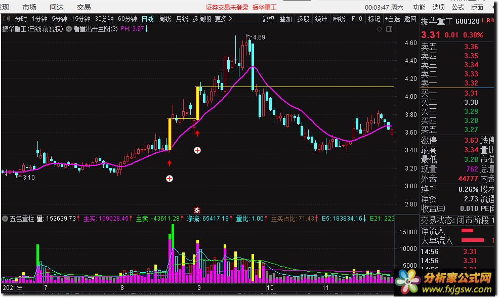Viewport: 500px width, 298px height.
Task: Switch to the 30分钟 period tab
Action: point(104,19)
